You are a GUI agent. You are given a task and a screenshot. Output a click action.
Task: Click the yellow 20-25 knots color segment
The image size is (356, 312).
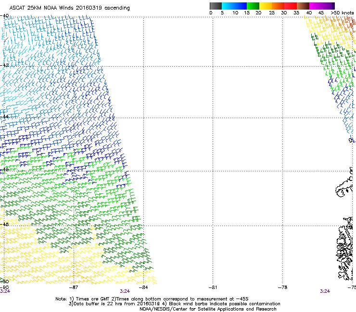point(266,6)
